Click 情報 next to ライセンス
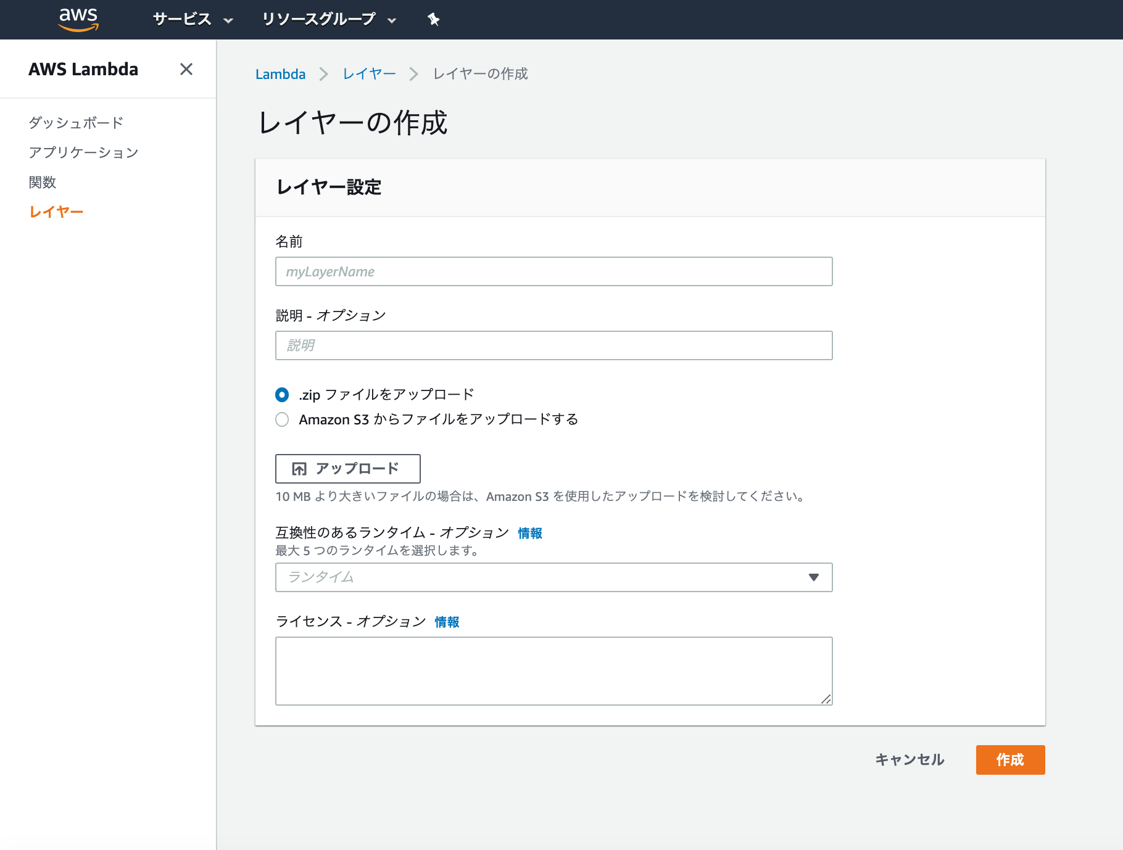The width and height of the screenshot is (1123, 850). 447,622
